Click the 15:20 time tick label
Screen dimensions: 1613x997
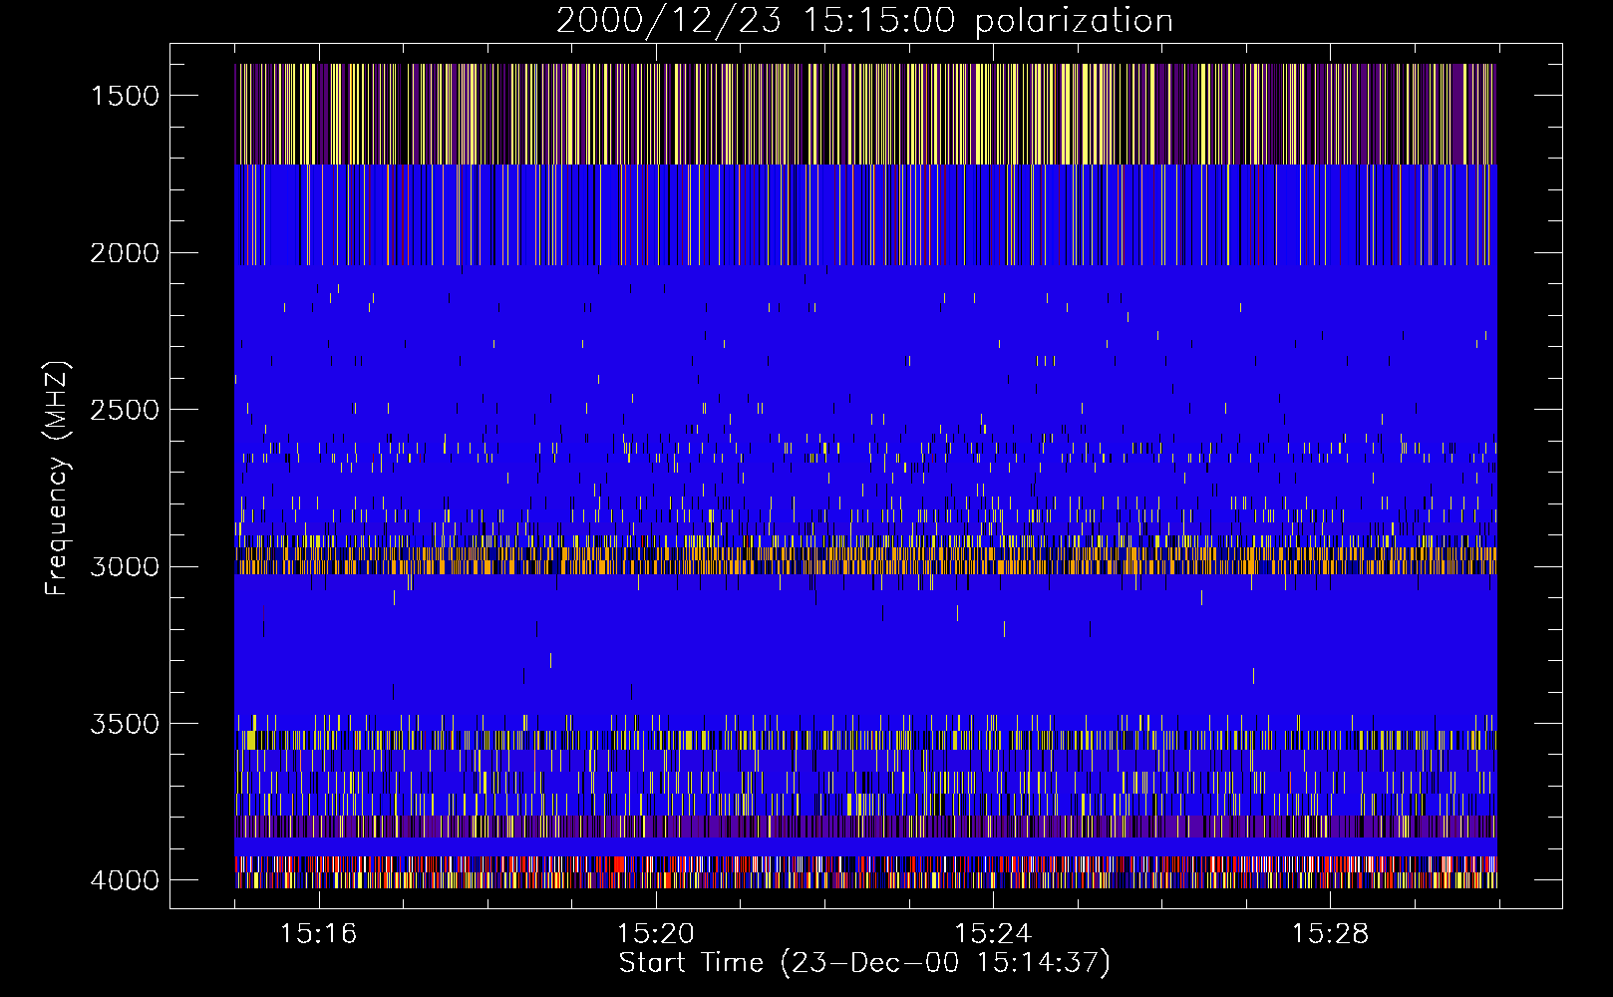point(655,933)
